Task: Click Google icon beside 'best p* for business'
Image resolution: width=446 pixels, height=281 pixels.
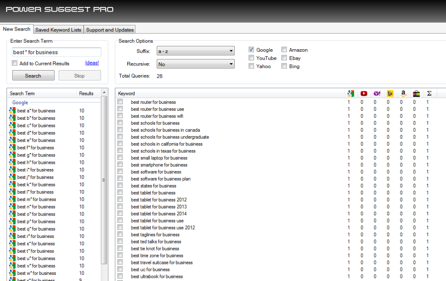Action: coord(12,222)
